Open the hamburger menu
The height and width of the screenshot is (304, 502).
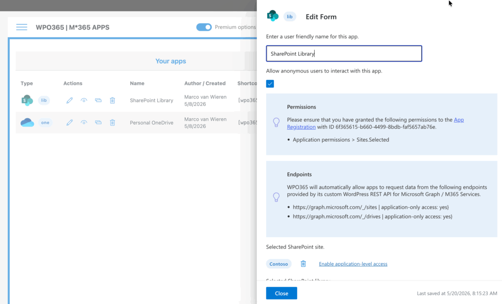tap(22, 27)
